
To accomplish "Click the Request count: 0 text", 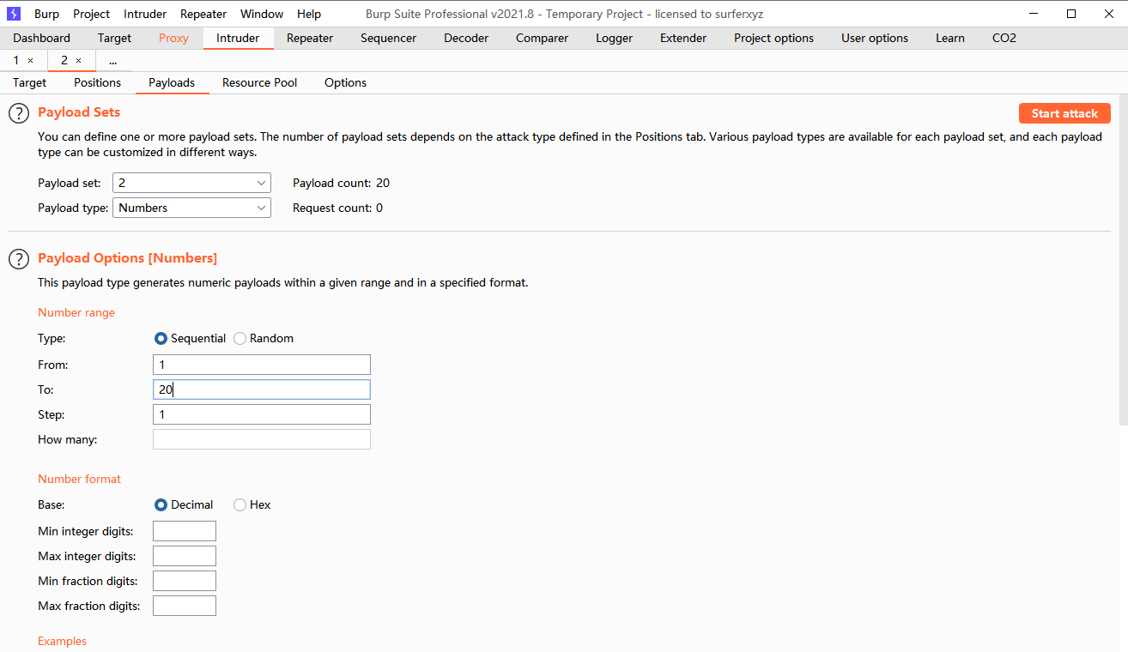I will click(337, 208).
